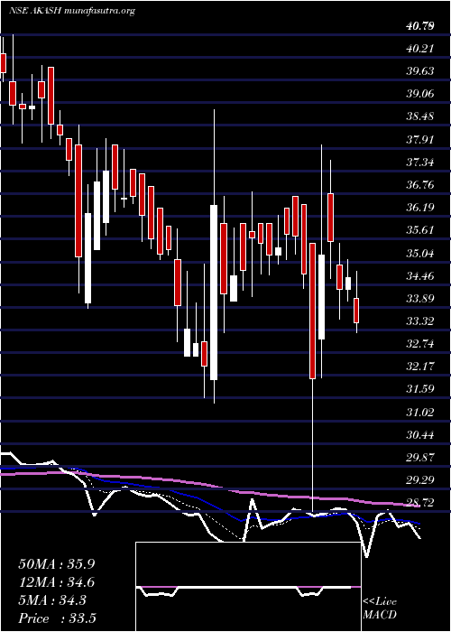Click the 37.91 price axis label
The image size is (451, 632).
pos(420,140)
